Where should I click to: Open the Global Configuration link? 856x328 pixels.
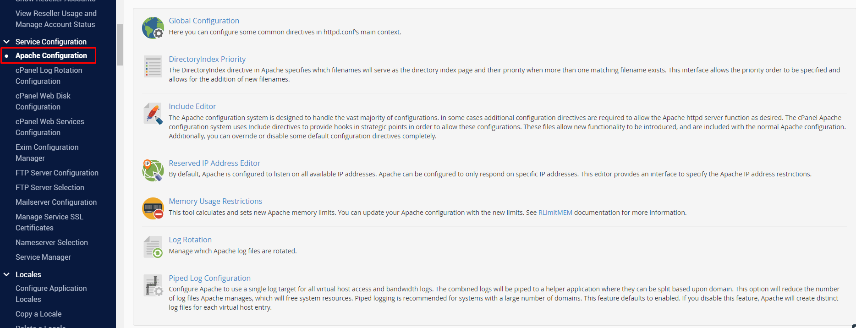(204, 21)
